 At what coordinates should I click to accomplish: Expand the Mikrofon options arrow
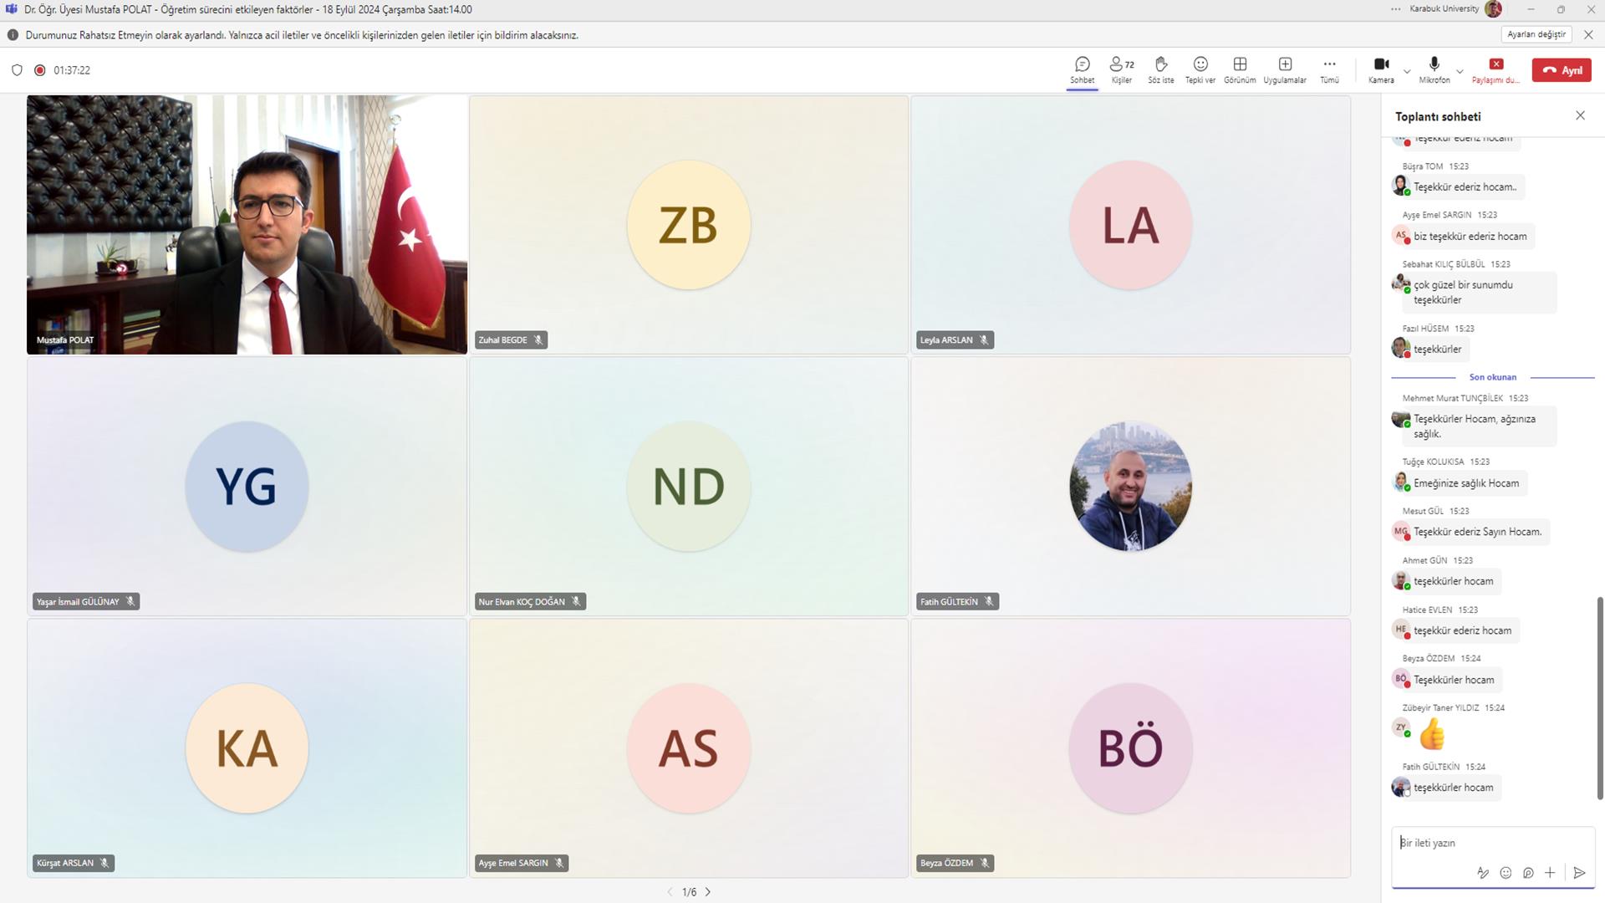coord(1460,70)
